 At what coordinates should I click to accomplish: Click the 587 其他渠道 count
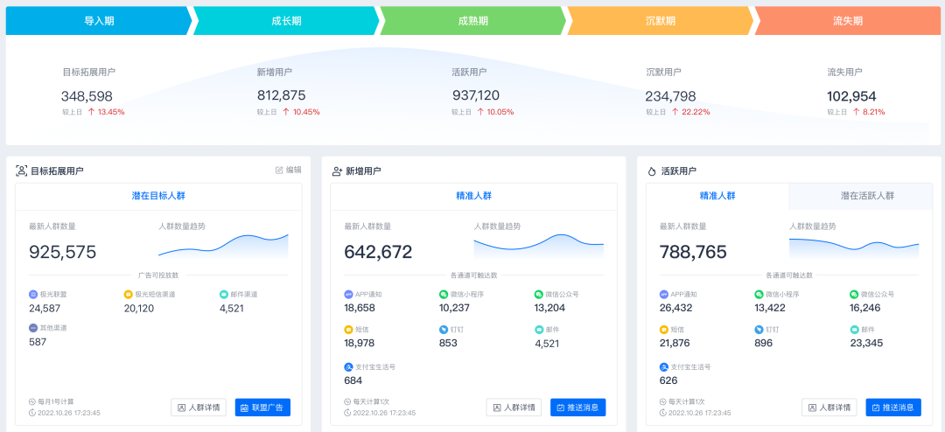click(38, 342)
